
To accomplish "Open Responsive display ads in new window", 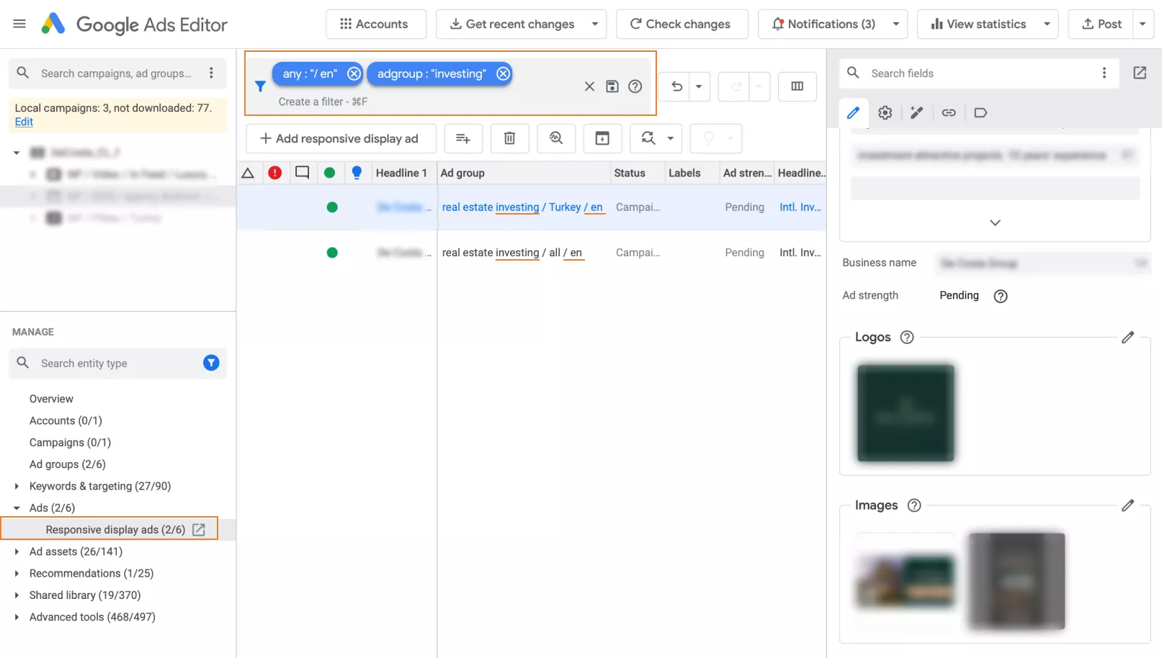I will pyautogui.click(x=199, y=530).
